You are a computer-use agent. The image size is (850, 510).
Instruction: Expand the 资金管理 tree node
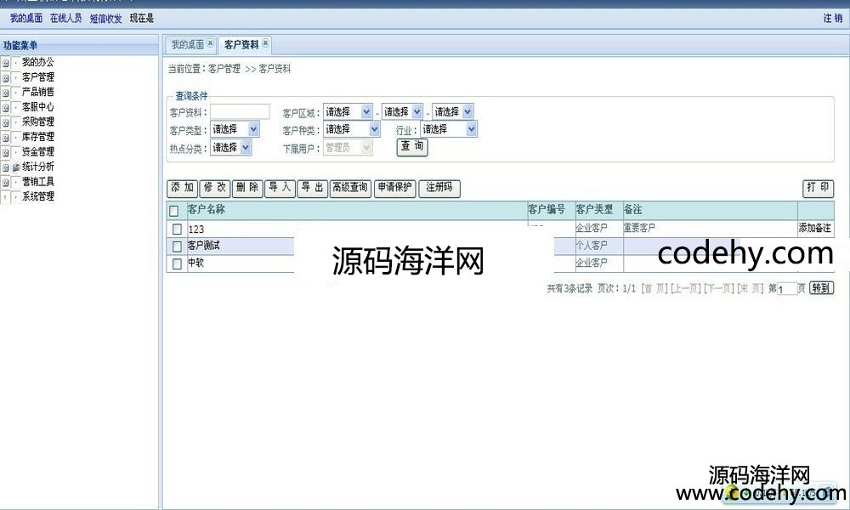click(x=5, y=152)
